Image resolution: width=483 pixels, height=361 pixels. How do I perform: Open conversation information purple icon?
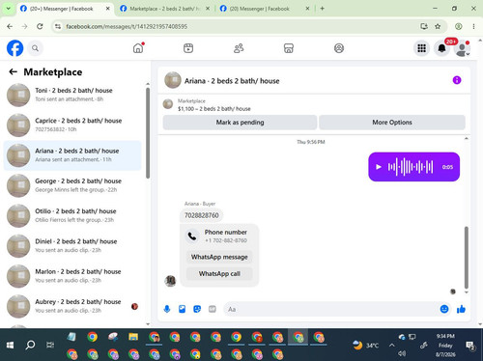coord(457,80)
